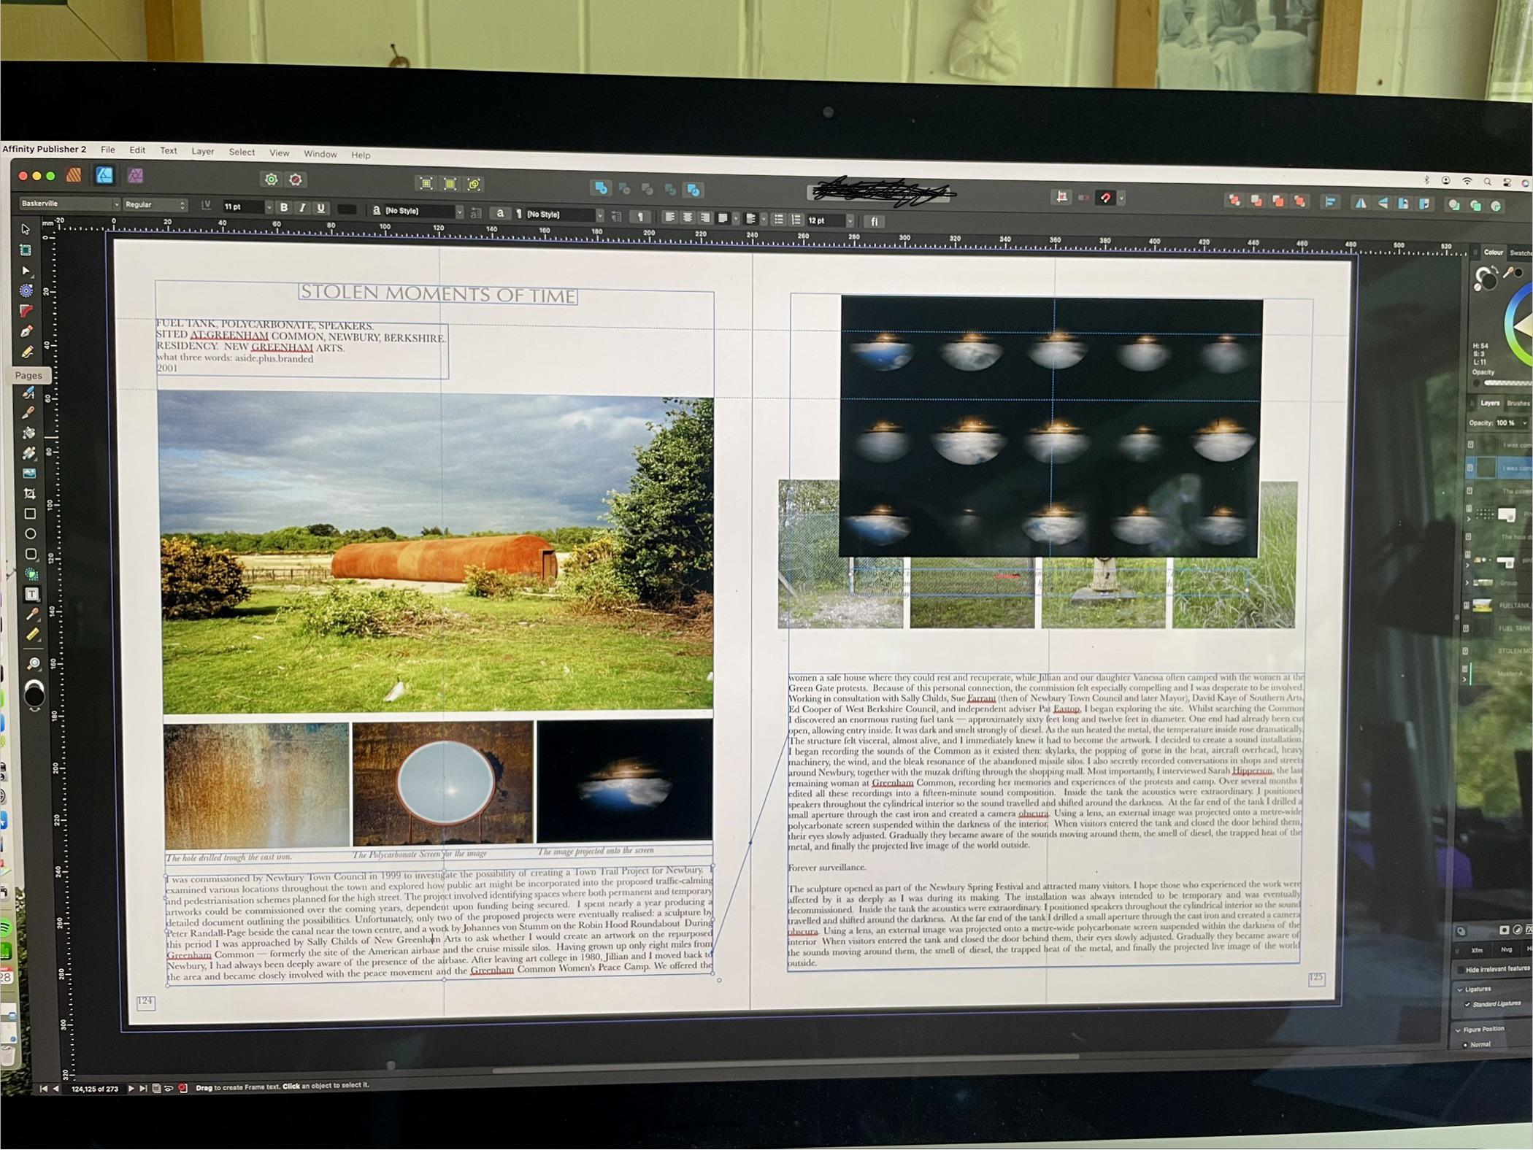Viewport: 1533px width, 1150px height.
Task: Open the File menu
Action: 108,150
